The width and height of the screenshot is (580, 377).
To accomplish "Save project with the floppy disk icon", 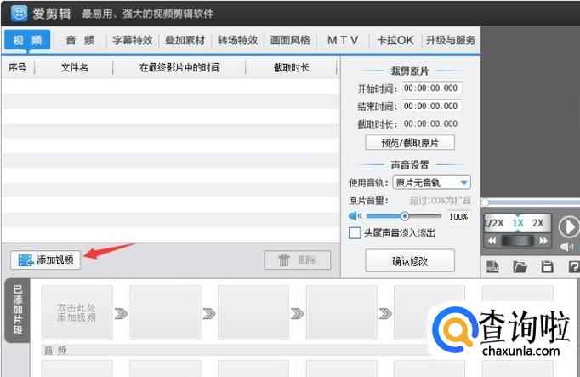I will pos(547,266).
